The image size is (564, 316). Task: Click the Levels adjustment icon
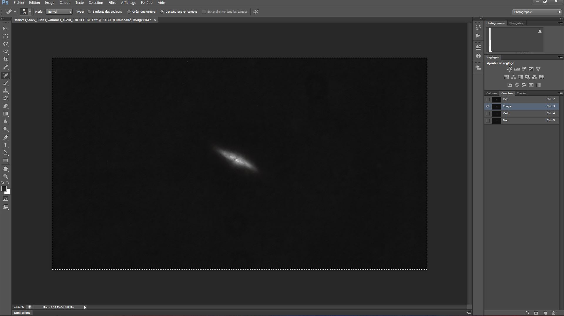click(517, 69)
